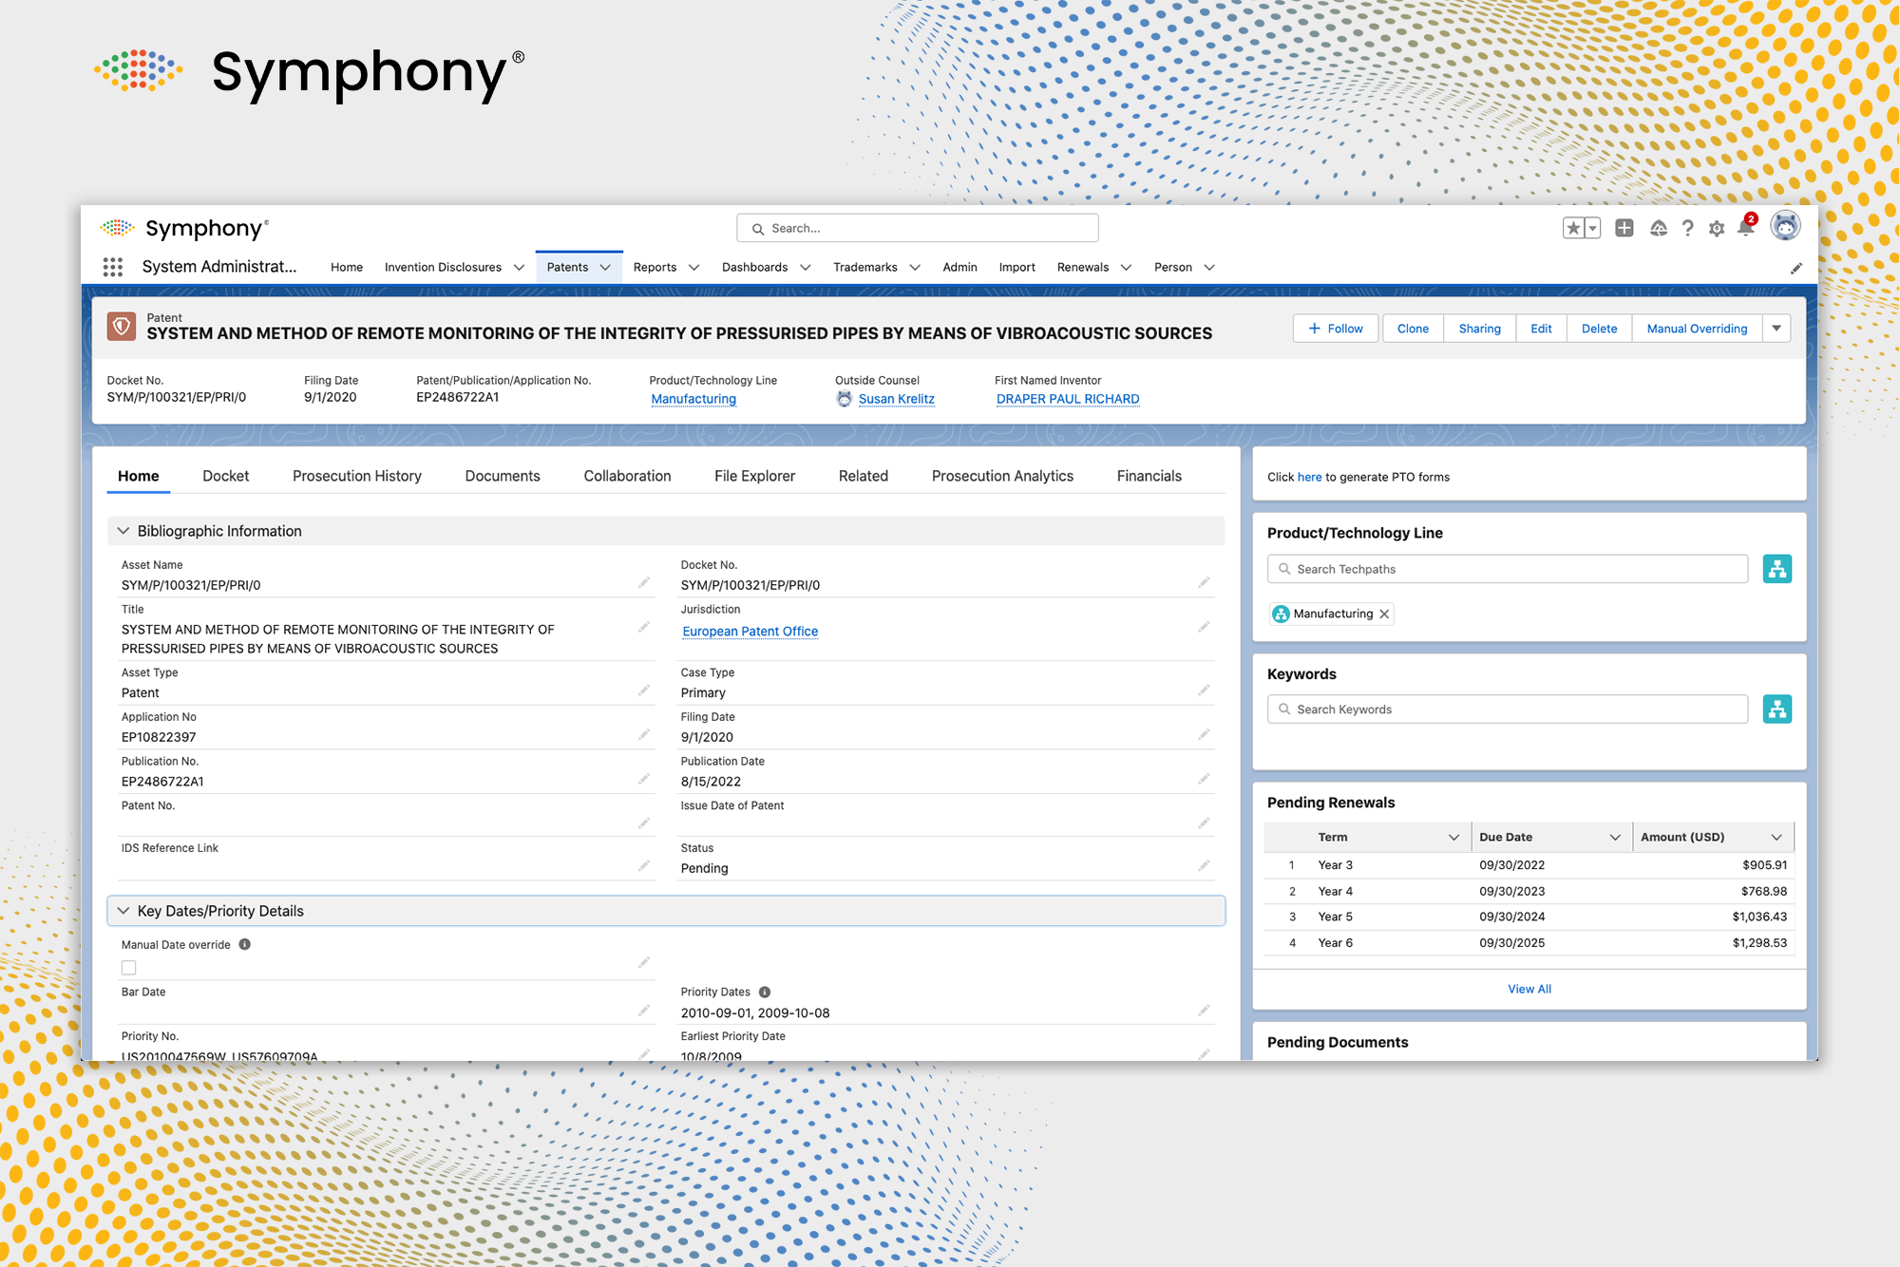Viewport: 1900px width, 1267px height.
Task: Open the App Launcher grid icon
Action: [x=113, y=267]
